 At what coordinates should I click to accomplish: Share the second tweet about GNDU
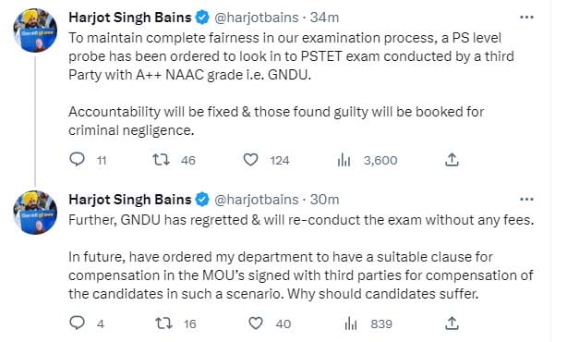click(452, 323)
